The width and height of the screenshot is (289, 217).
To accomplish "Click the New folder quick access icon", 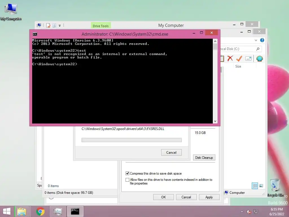I will tap(54, 25).
